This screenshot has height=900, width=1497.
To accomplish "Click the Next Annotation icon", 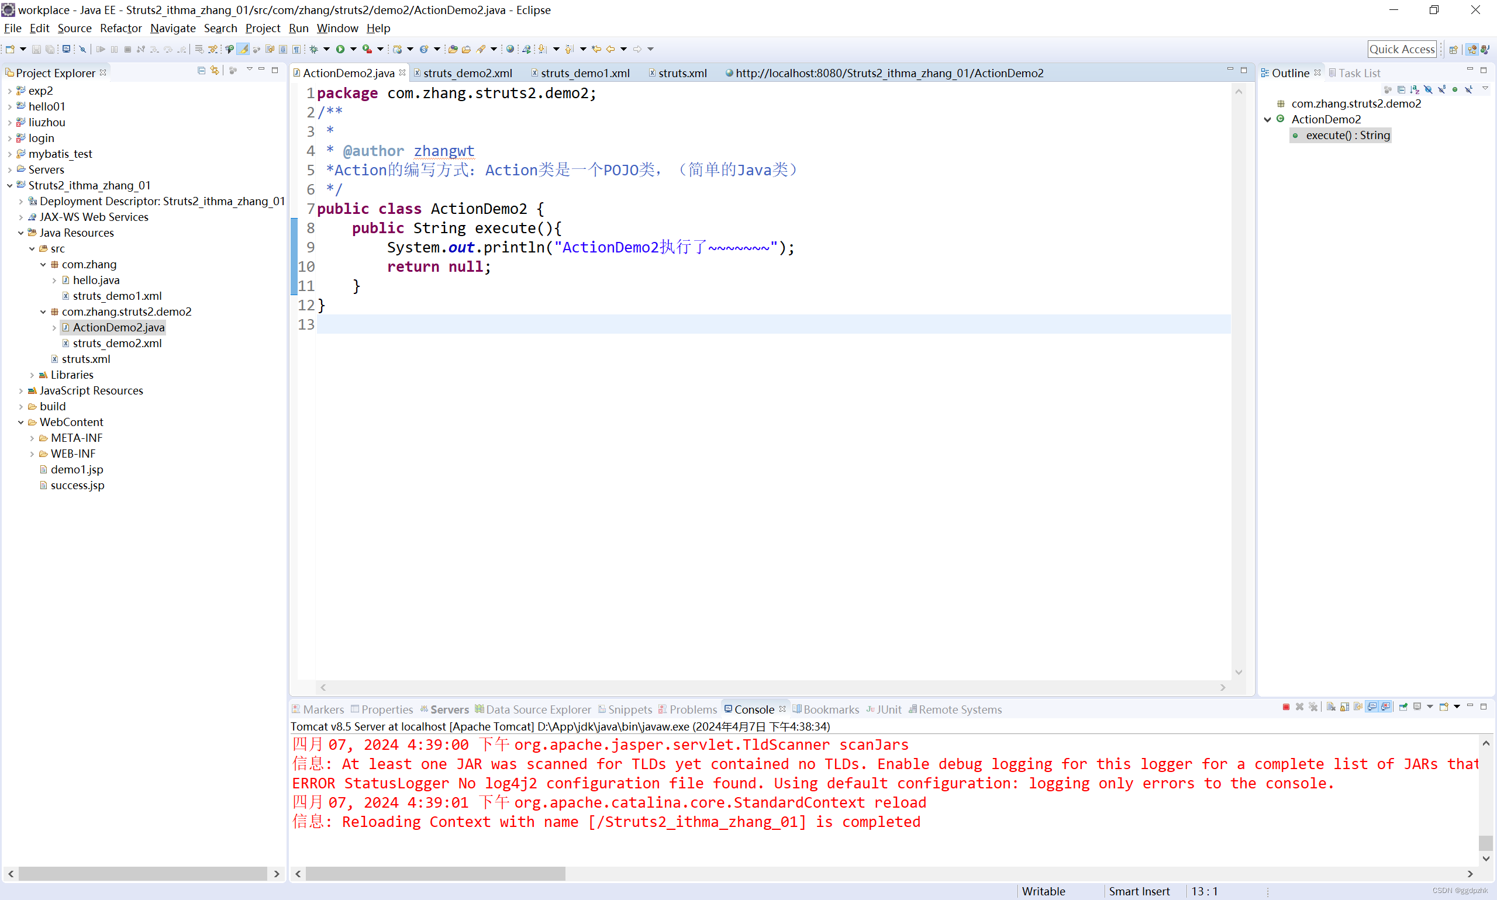I will (x=543, y=49).
